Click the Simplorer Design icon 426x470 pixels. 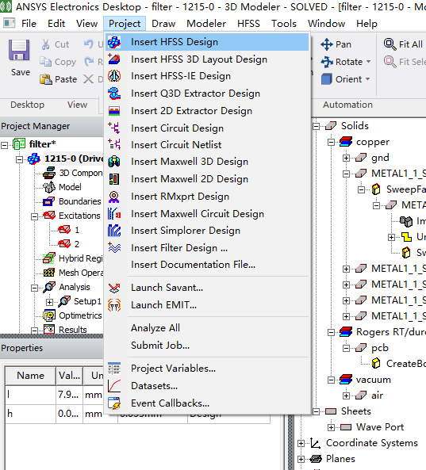click(114, 231)
